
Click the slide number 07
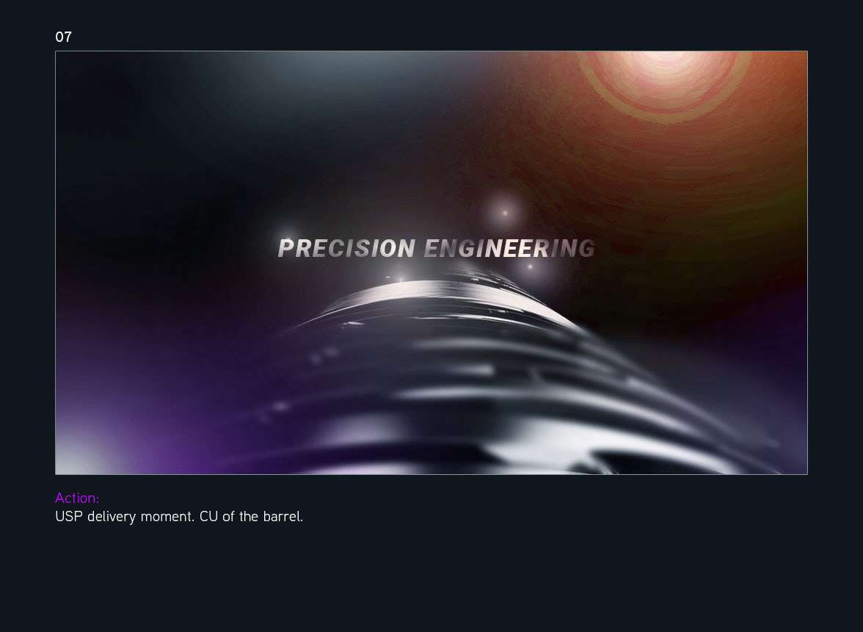click(x=63, y=37)
